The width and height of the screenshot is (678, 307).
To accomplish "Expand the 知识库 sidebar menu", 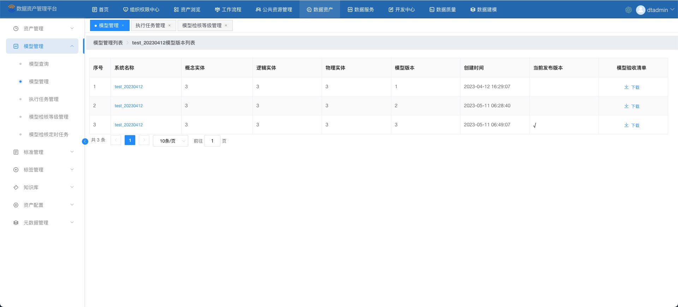I will click(x=72, y=187).
